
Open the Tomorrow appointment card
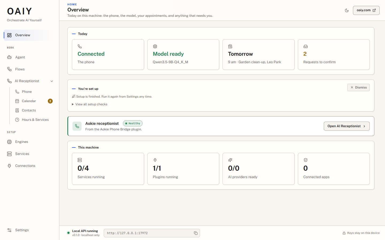coord(258,55)
